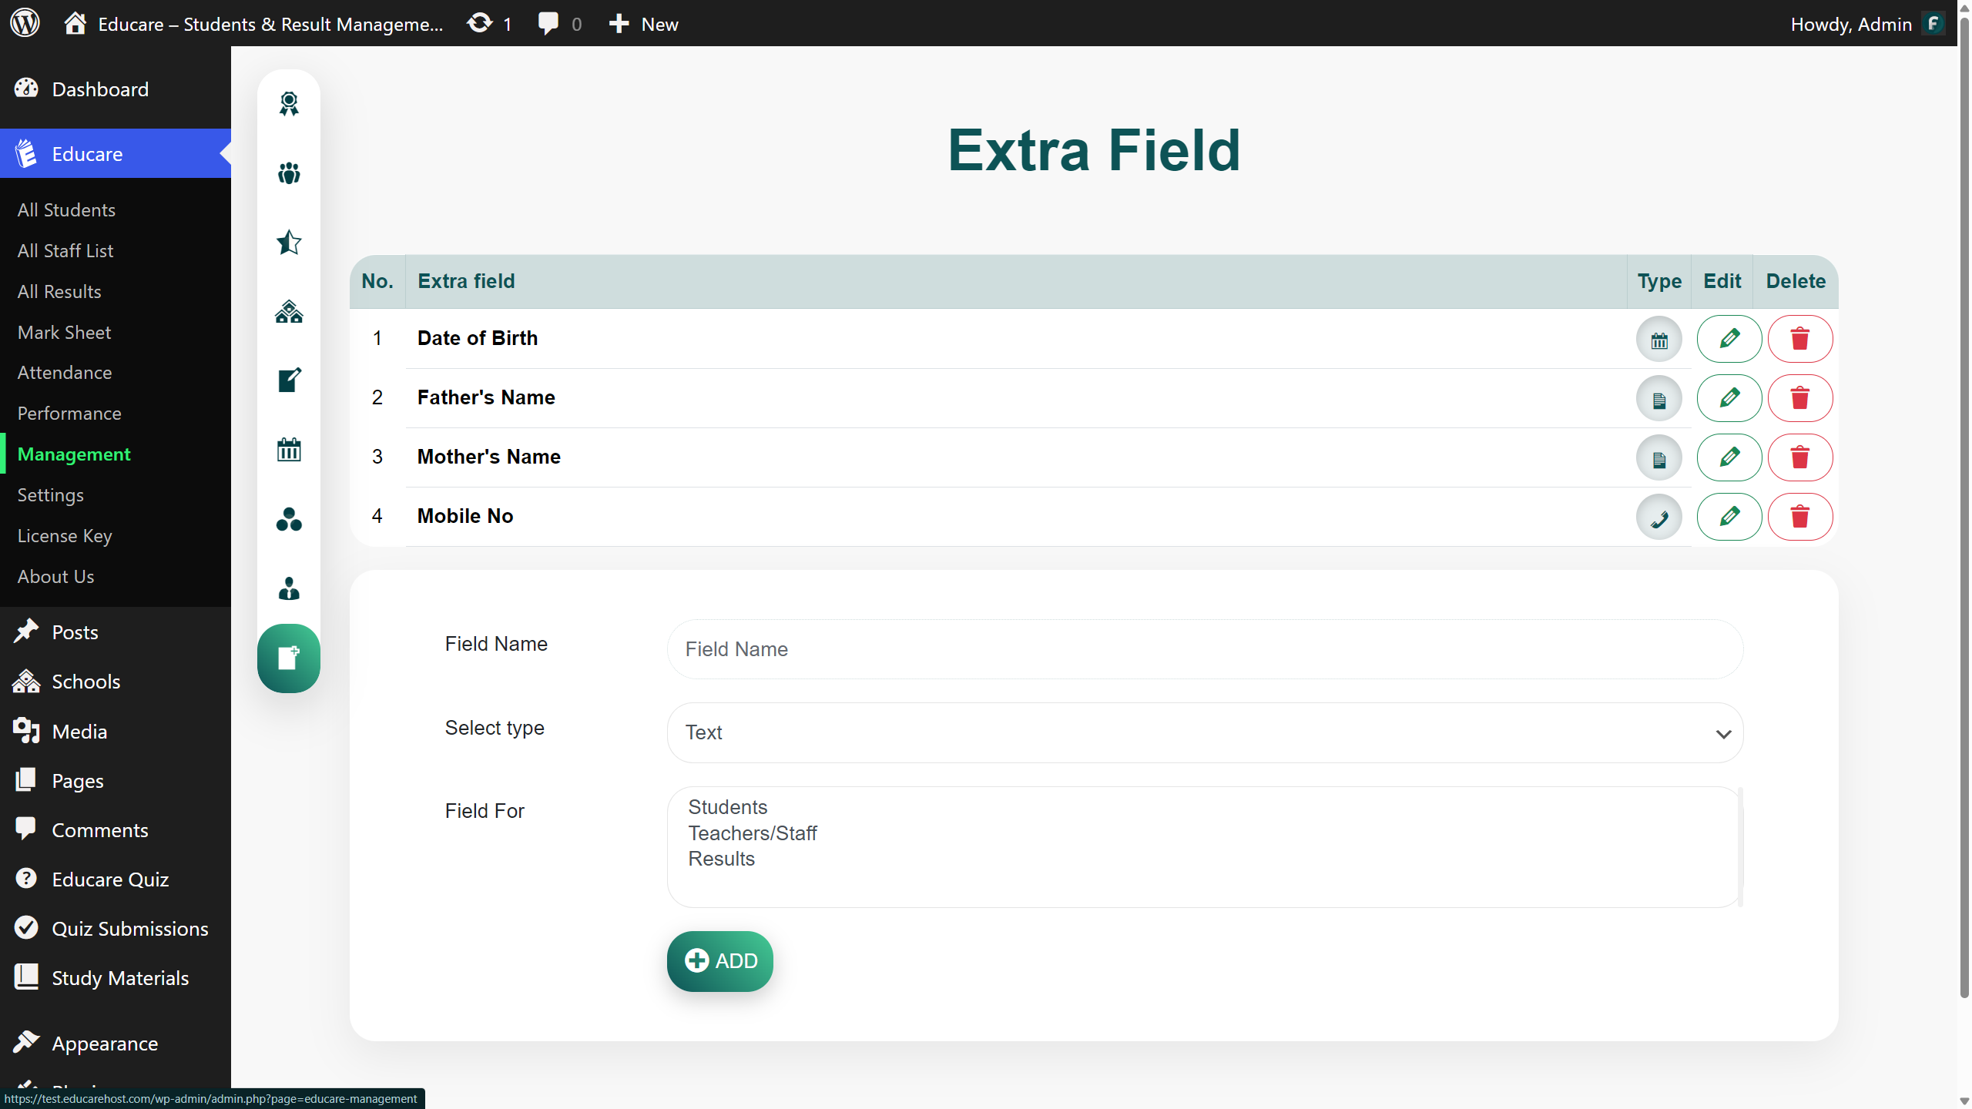Open All Students submenu item
Viewport: 1972px width, 1109px height.
[66, 209]
